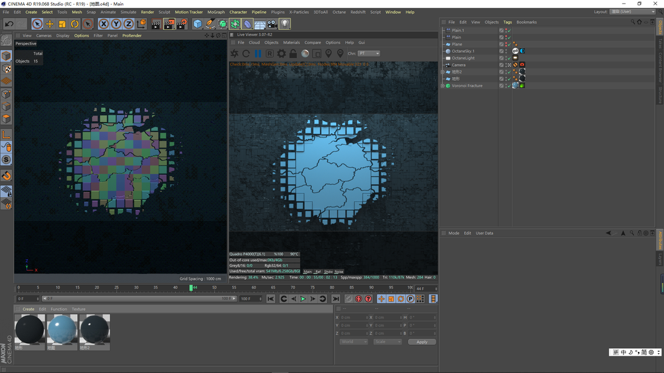Go to end of animation

point(336,299)
